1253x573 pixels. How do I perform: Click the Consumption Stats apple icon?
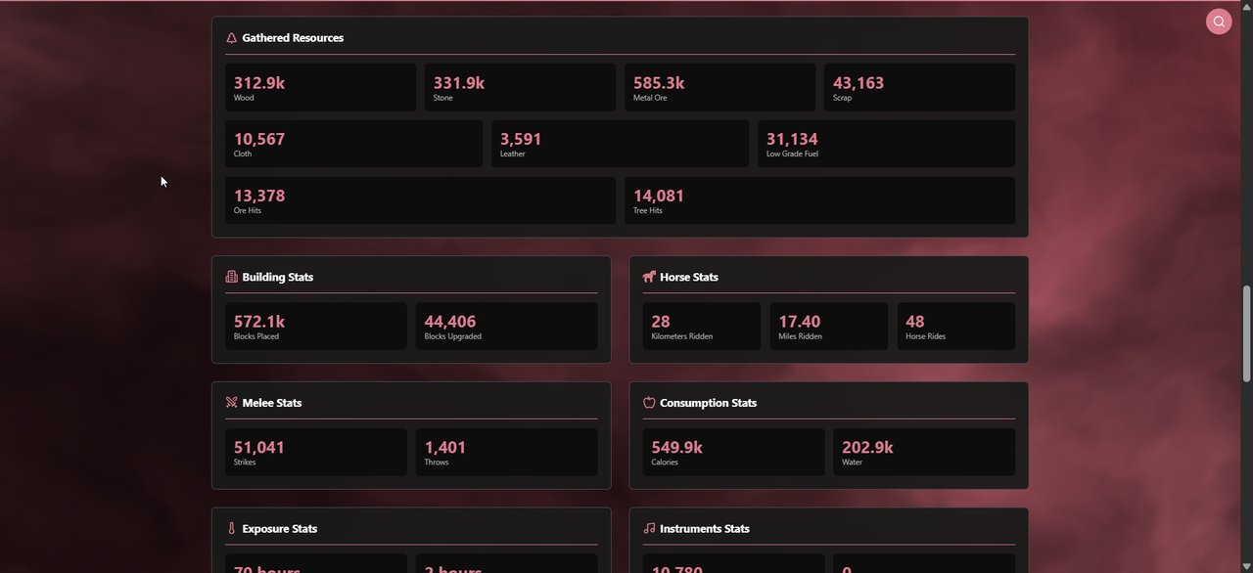(649, 403)
